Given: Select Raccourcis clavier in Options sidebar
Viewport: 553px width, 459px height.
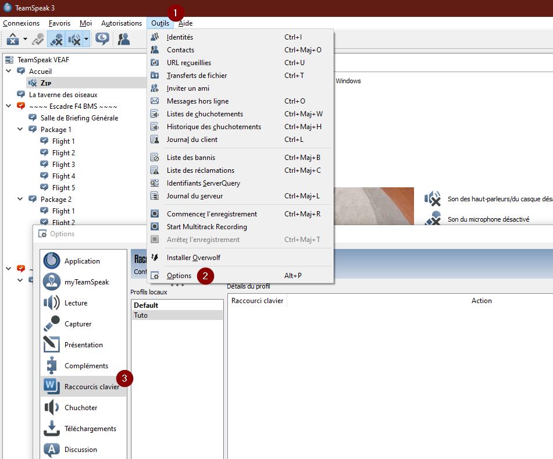Looking at the screenshot, I should pos(91,387).
